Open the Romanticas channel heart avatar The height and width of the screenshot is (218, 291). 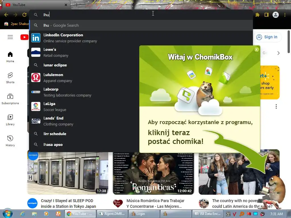(x=118, y=203)
